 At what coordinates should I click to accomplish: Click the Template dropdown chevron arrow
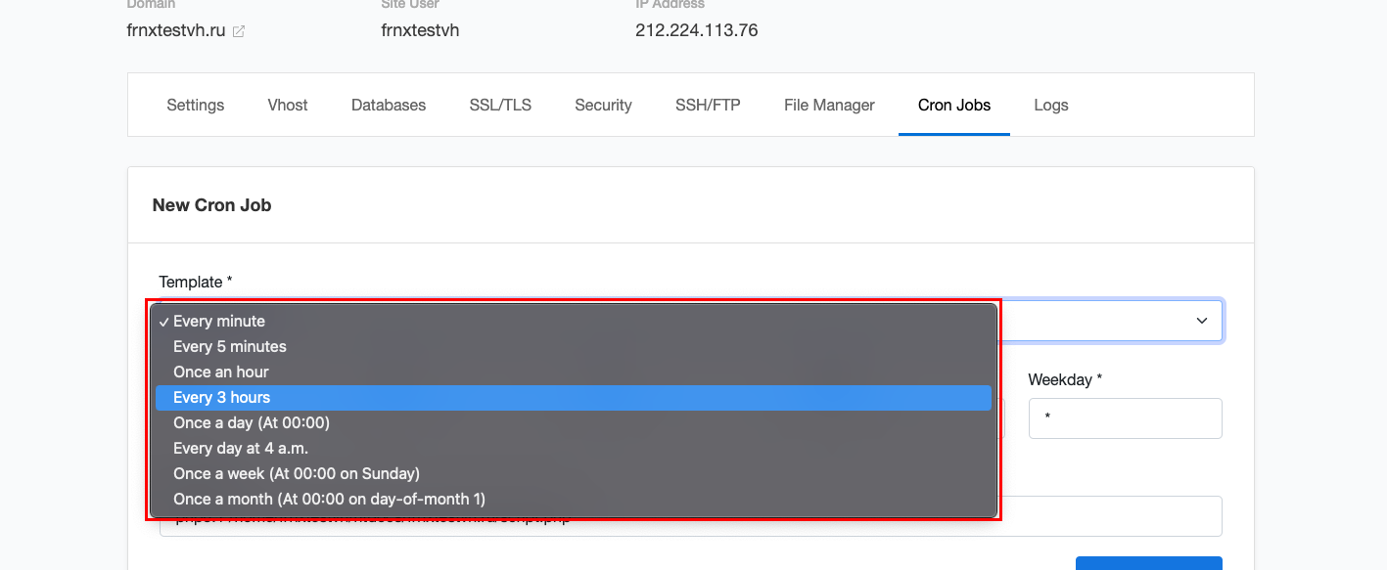pos(1202,321)
